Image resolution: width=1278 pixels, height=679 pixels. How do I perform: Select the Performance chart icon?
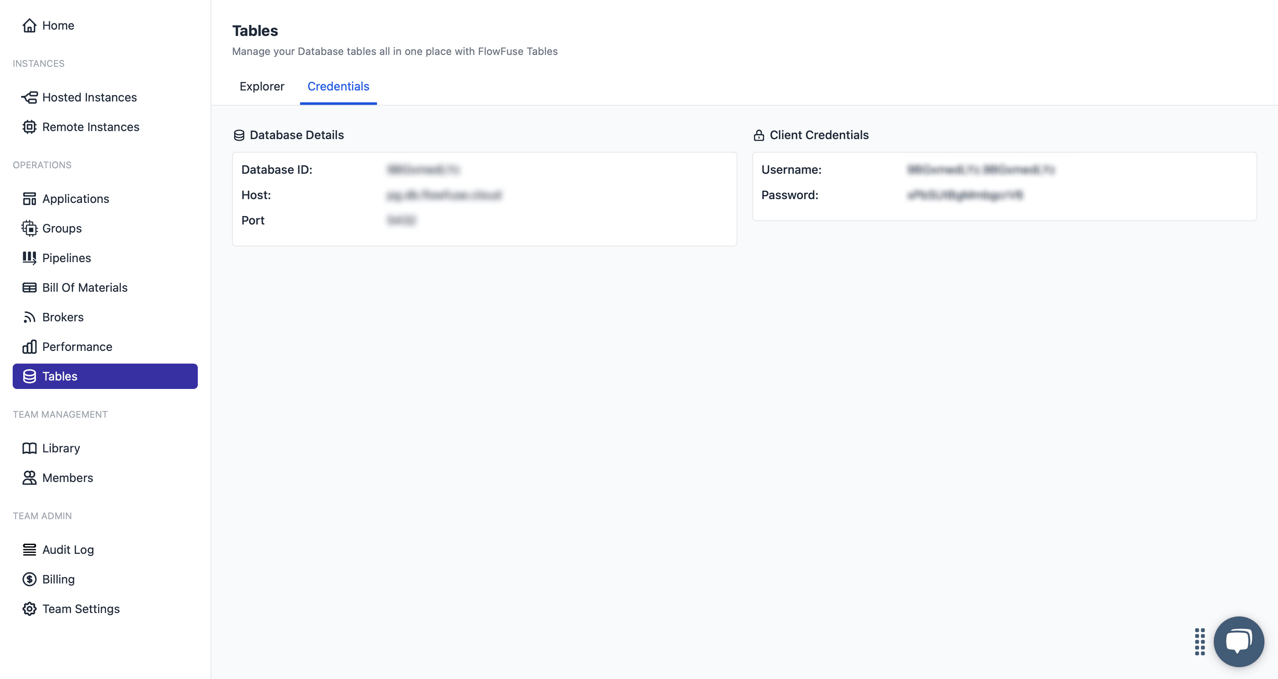tap(29, 346)
